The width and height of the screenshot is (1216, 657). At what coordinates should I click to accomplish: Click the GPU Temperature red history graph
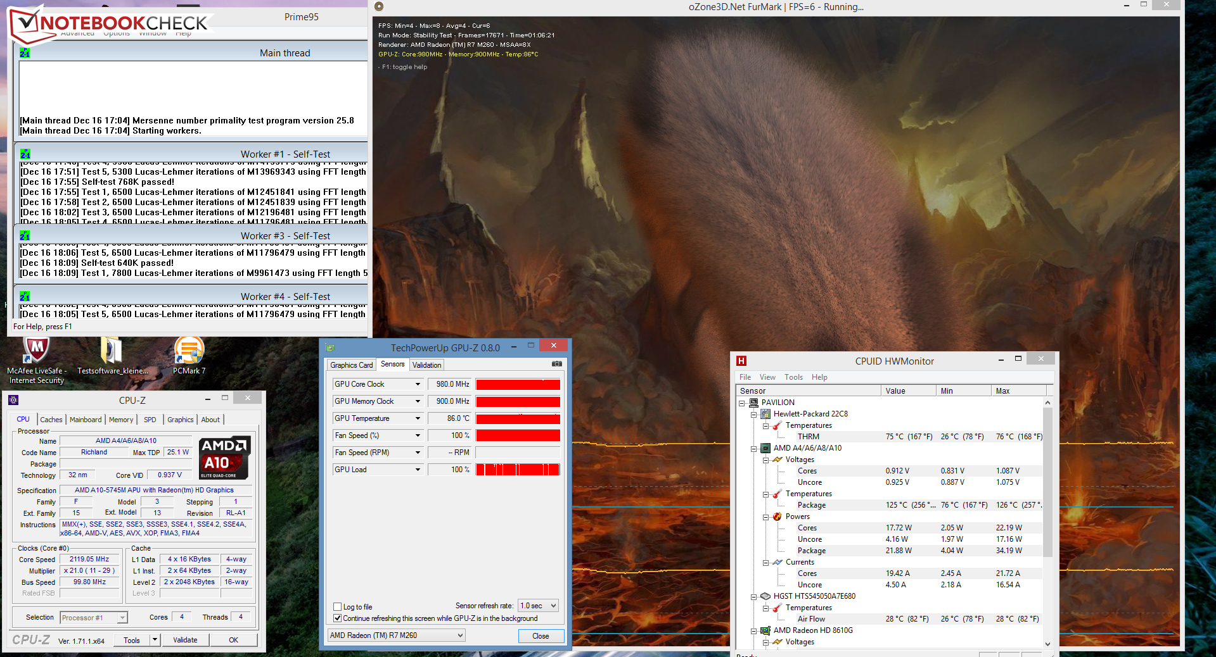coord(518,418)
